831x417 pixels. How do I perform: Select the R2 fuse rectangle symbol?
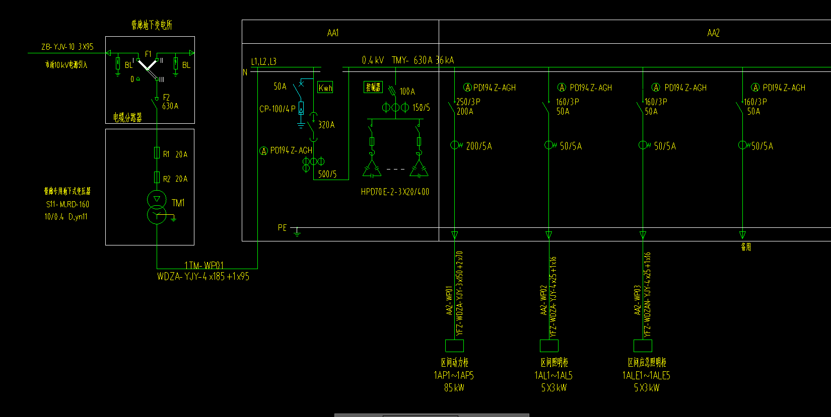(x=157, y=177)
